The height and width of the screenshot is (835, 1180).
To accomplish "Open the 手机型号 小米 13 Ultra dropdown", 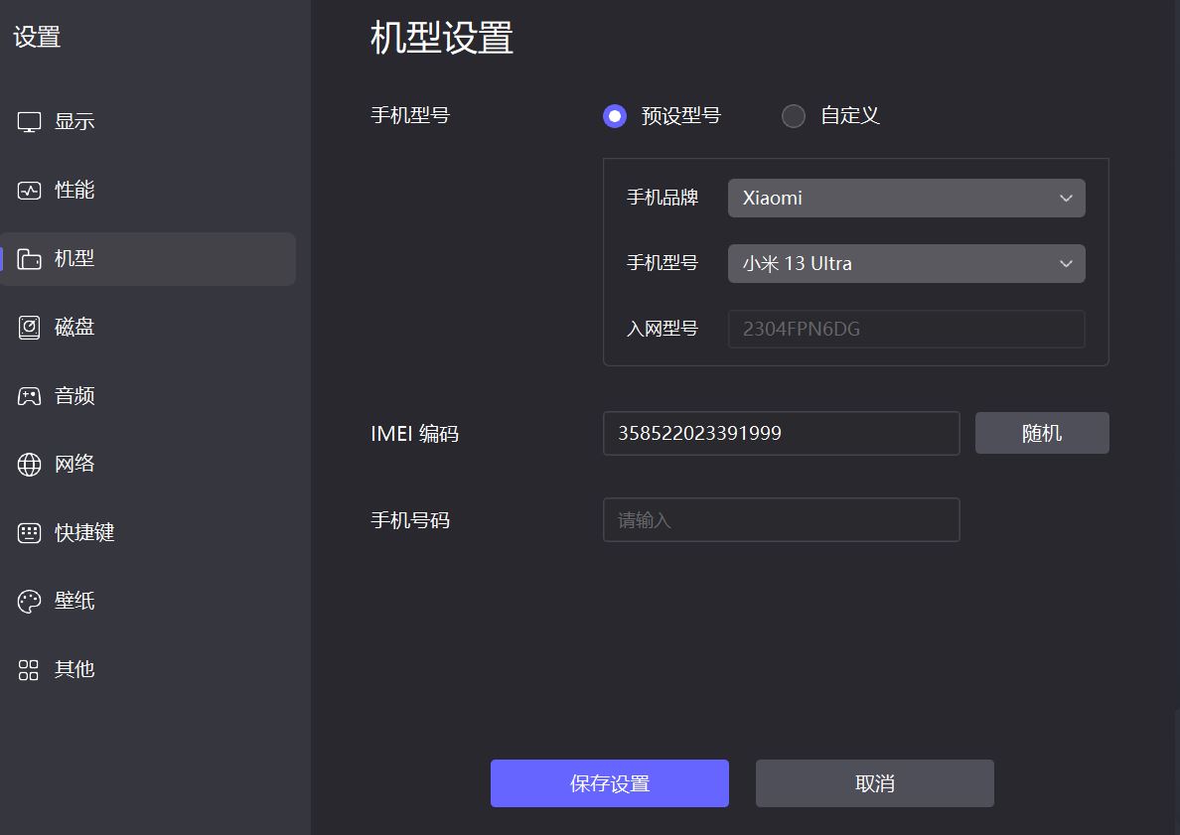I will pos(906,263).
